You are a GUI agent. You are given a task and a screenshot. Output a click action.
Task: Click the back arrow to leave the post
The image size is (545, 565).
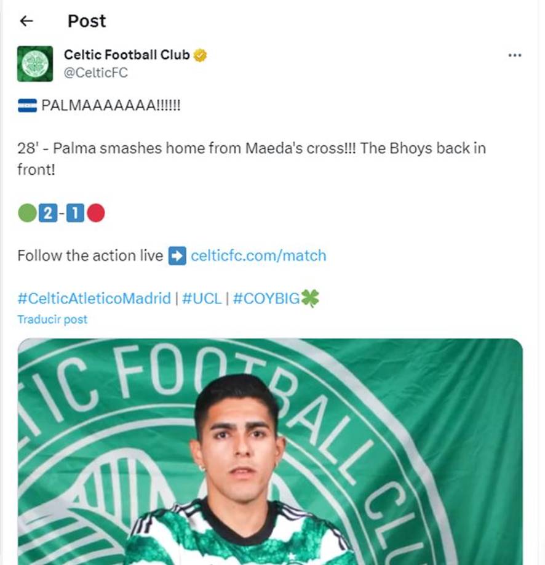point(27,21)
